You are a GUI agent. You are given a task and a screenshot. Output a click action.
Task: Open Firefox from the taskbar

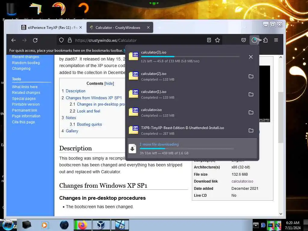click(82, 225)
